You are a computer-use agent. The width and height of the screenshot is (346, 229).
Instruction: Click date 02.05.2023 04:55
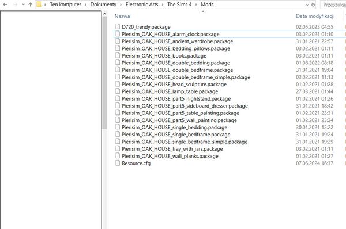click(314, 27)
